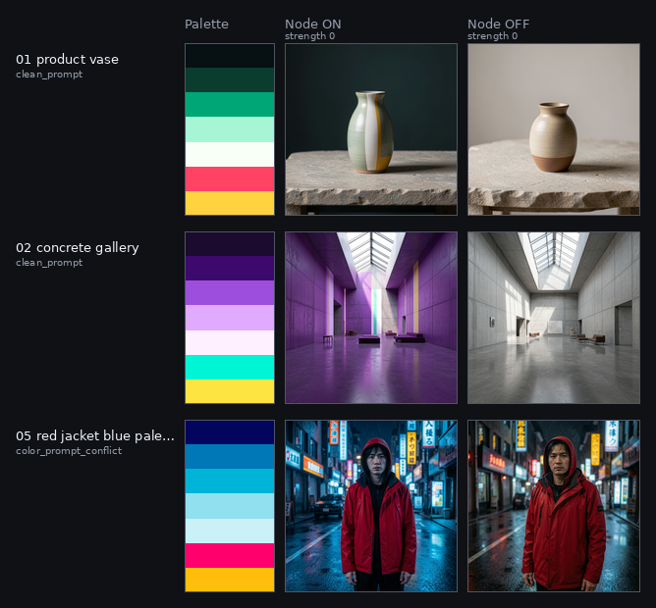Screen dimensions: 656x608
Task: Click clean_prompt tag under concrete gallery
Action: coord(49,263)
